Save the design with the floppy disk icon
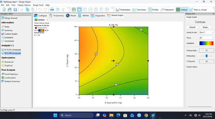215x119 pixels. tap(15, 10)
